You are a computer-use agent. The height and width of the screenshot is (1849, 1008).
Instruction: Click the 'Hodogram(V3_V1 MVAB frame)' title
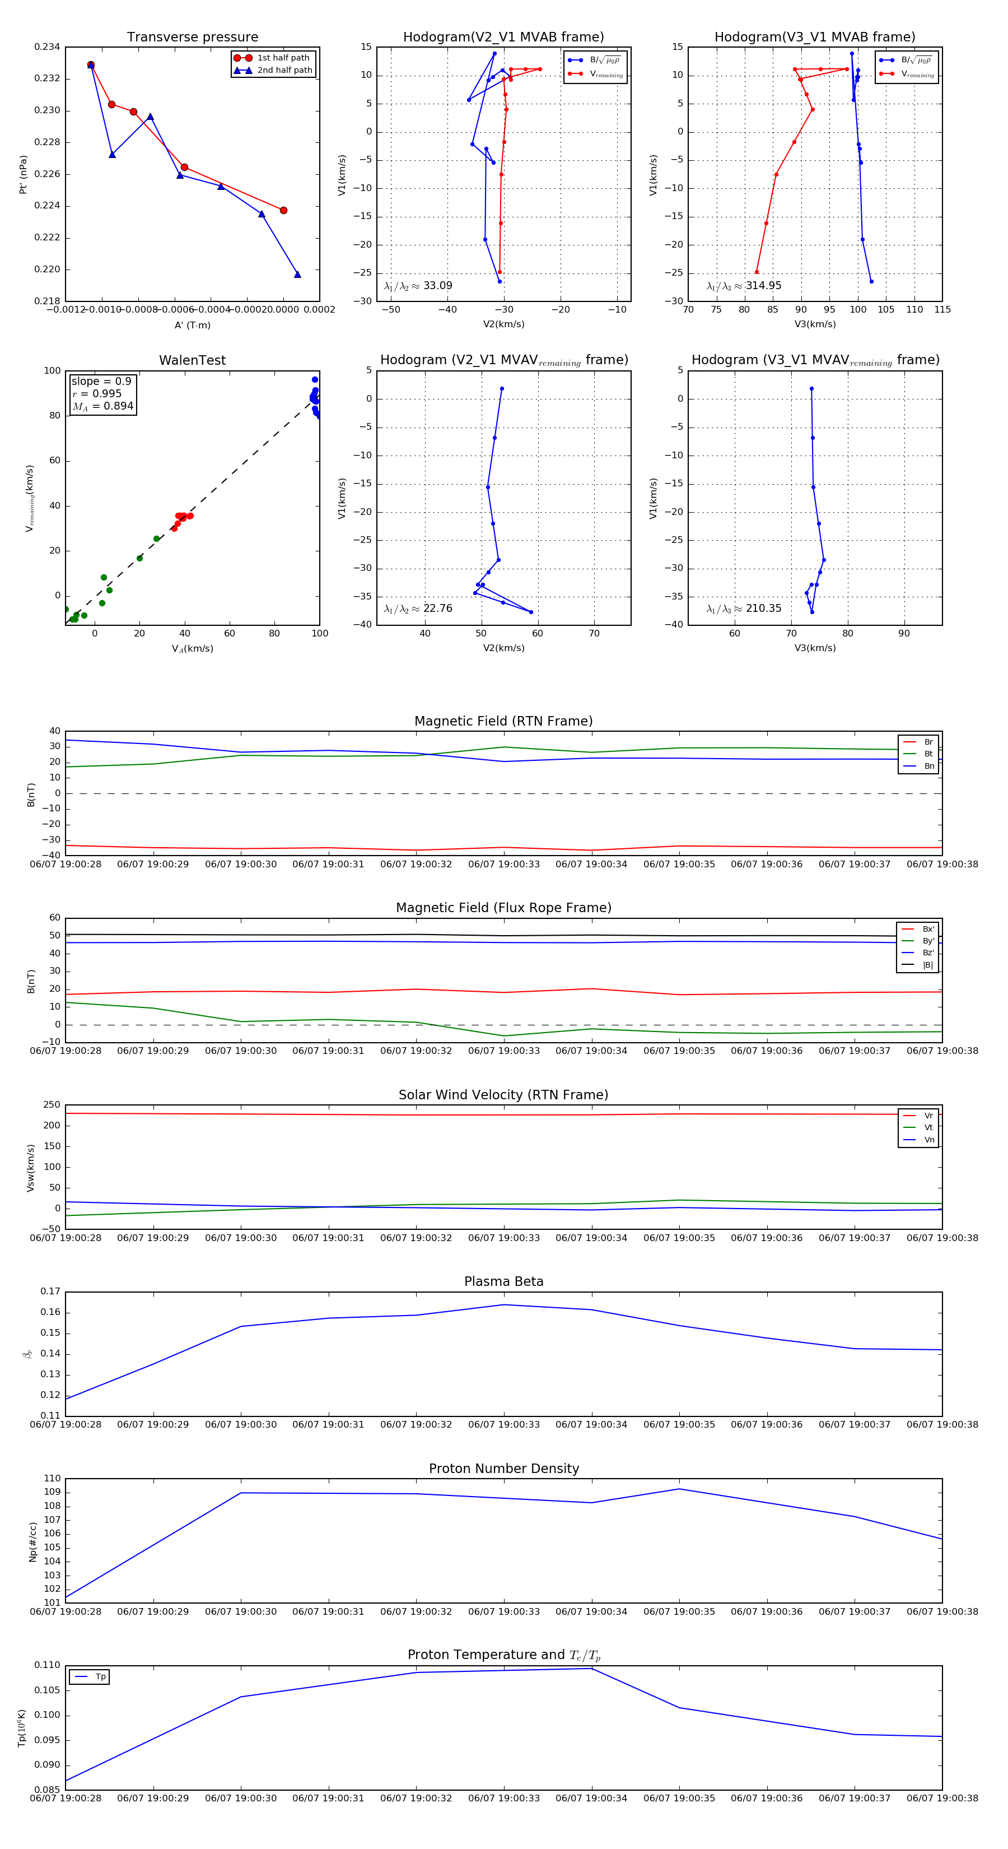click(814, 38)
